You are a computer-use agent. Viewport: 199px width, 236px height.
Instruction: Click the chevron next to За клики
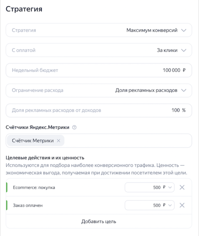click(184, 50)
